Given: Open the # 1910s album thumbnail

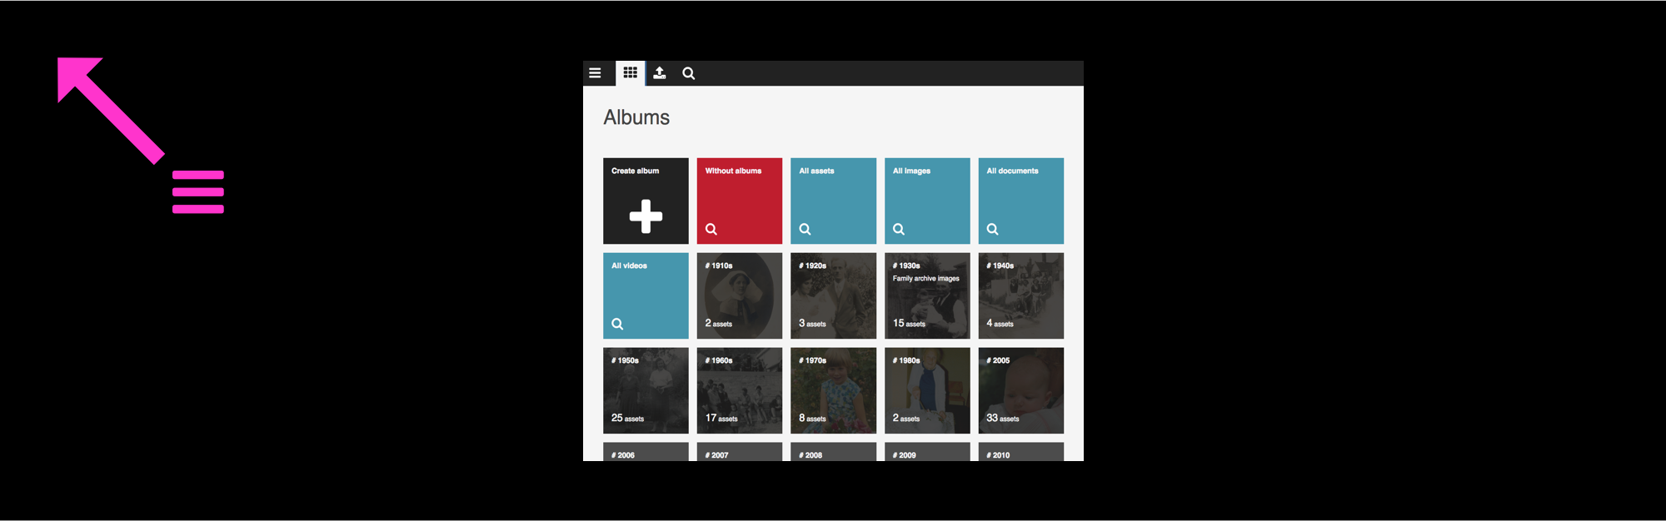Looking at the screenshot, I should [x=740, y=295].
